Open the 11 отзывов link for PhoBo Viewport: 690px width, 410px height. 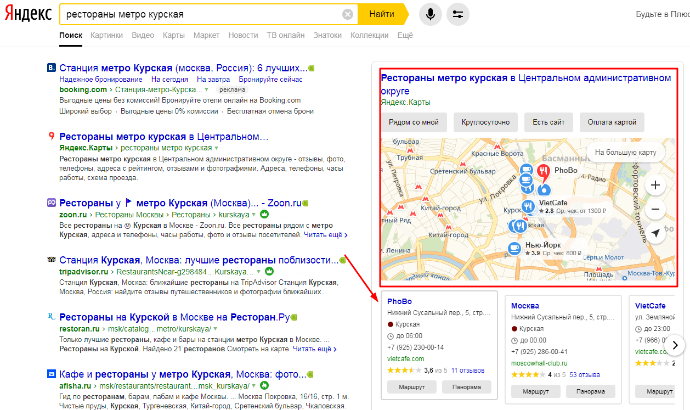pyautogui.click(x=468, y=370)
